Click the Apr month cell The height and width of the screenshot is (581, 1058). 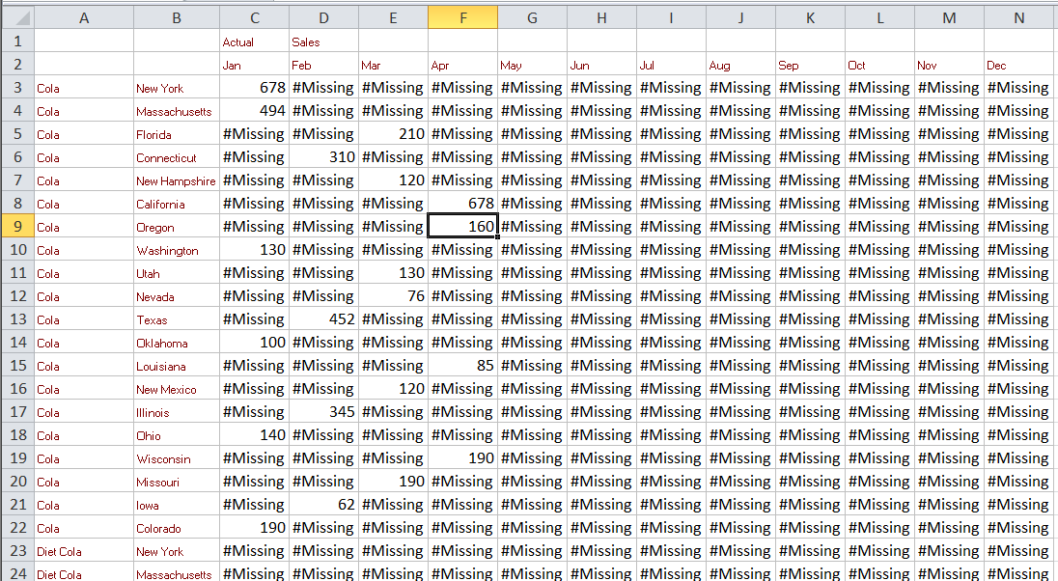pyautogui.click(x=463, y=64)
